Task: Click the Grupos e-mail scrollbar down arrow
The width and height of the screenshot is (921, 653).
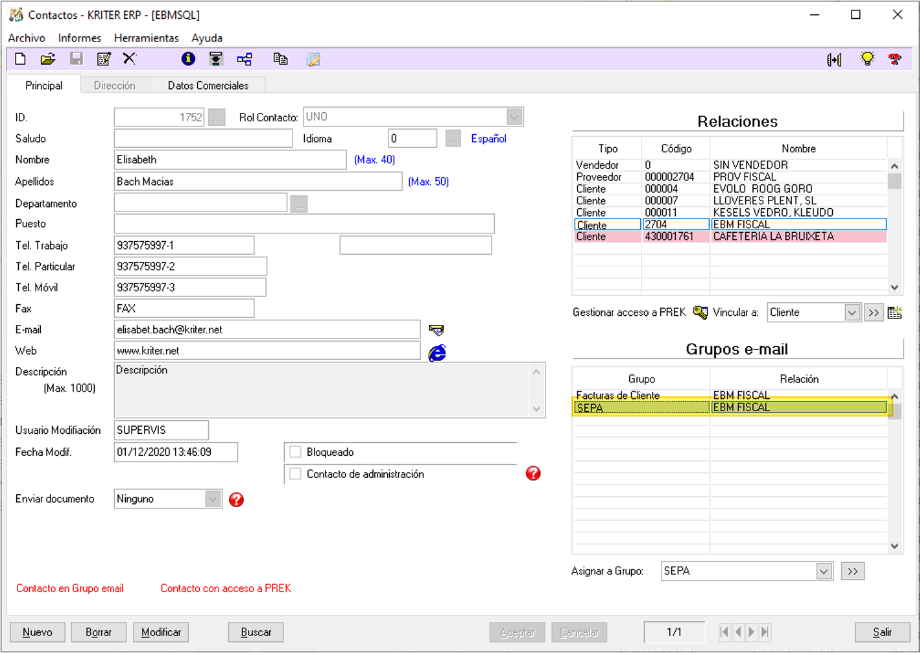Action: [894, 546]
